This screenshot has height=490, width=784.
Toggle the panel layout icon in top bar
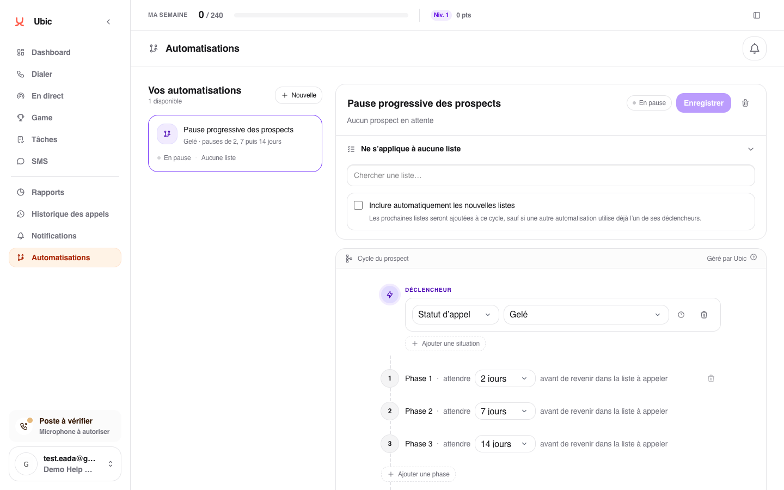click(x=757, y=15)
